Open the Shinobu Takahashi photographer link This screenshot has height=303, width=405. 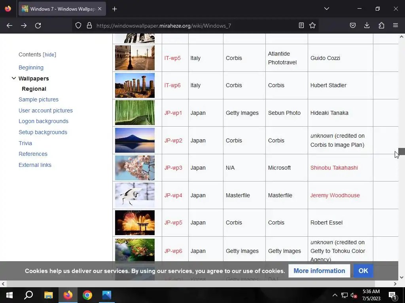point(334,168)
